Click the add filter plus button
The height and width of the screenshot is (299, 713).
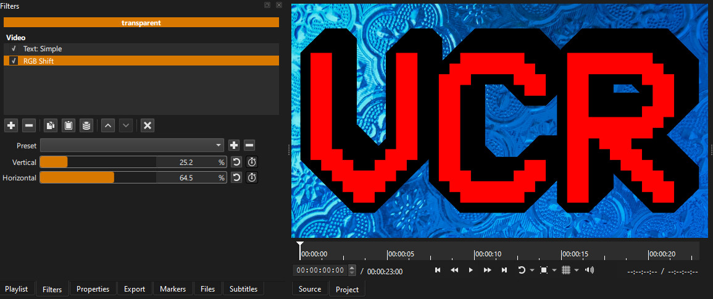(x=11, y=125)
